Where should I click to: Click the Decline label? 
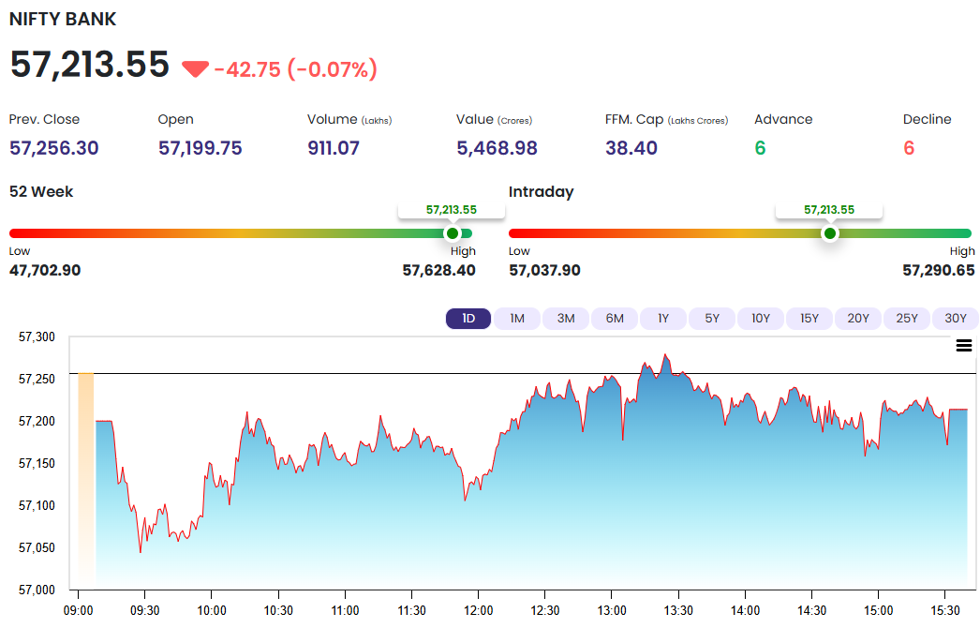pyautogui.click(x=927, y=119)
